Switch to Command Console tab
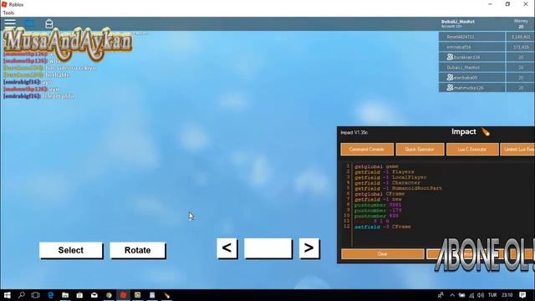Viewport: 535px width, 301px height. pos(367,150)
